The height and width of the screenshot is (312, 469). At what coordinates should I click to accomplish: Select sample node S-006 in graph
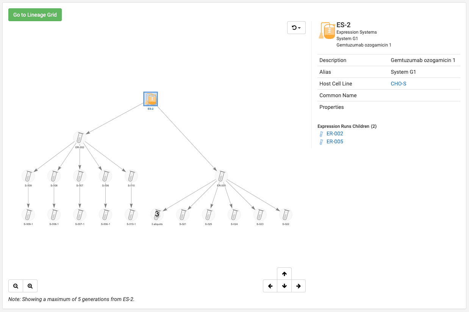click(105, 176)
